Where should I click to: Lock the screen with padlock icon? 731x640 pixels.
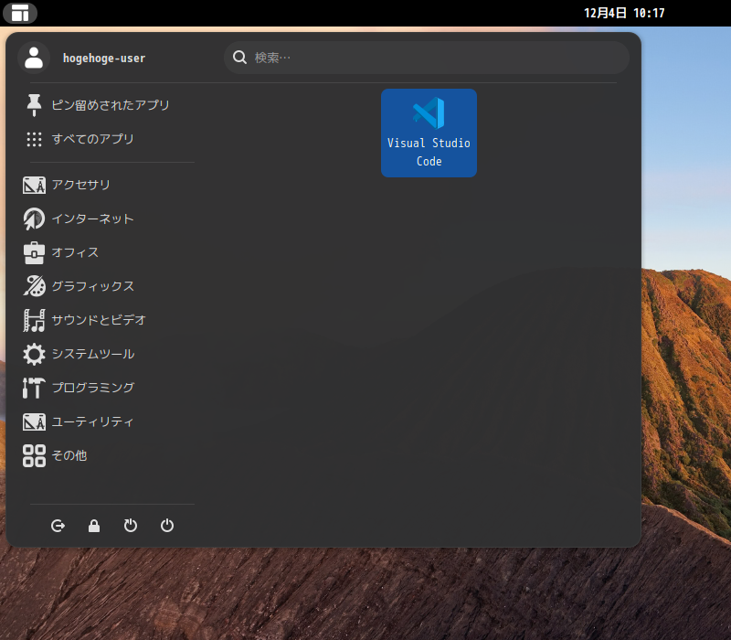coord(94,526)
